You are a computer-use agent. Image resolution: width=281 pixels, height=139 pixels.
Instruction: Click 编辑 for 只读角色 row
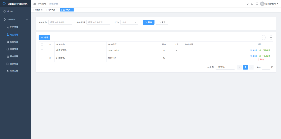[x=253, y=56]
